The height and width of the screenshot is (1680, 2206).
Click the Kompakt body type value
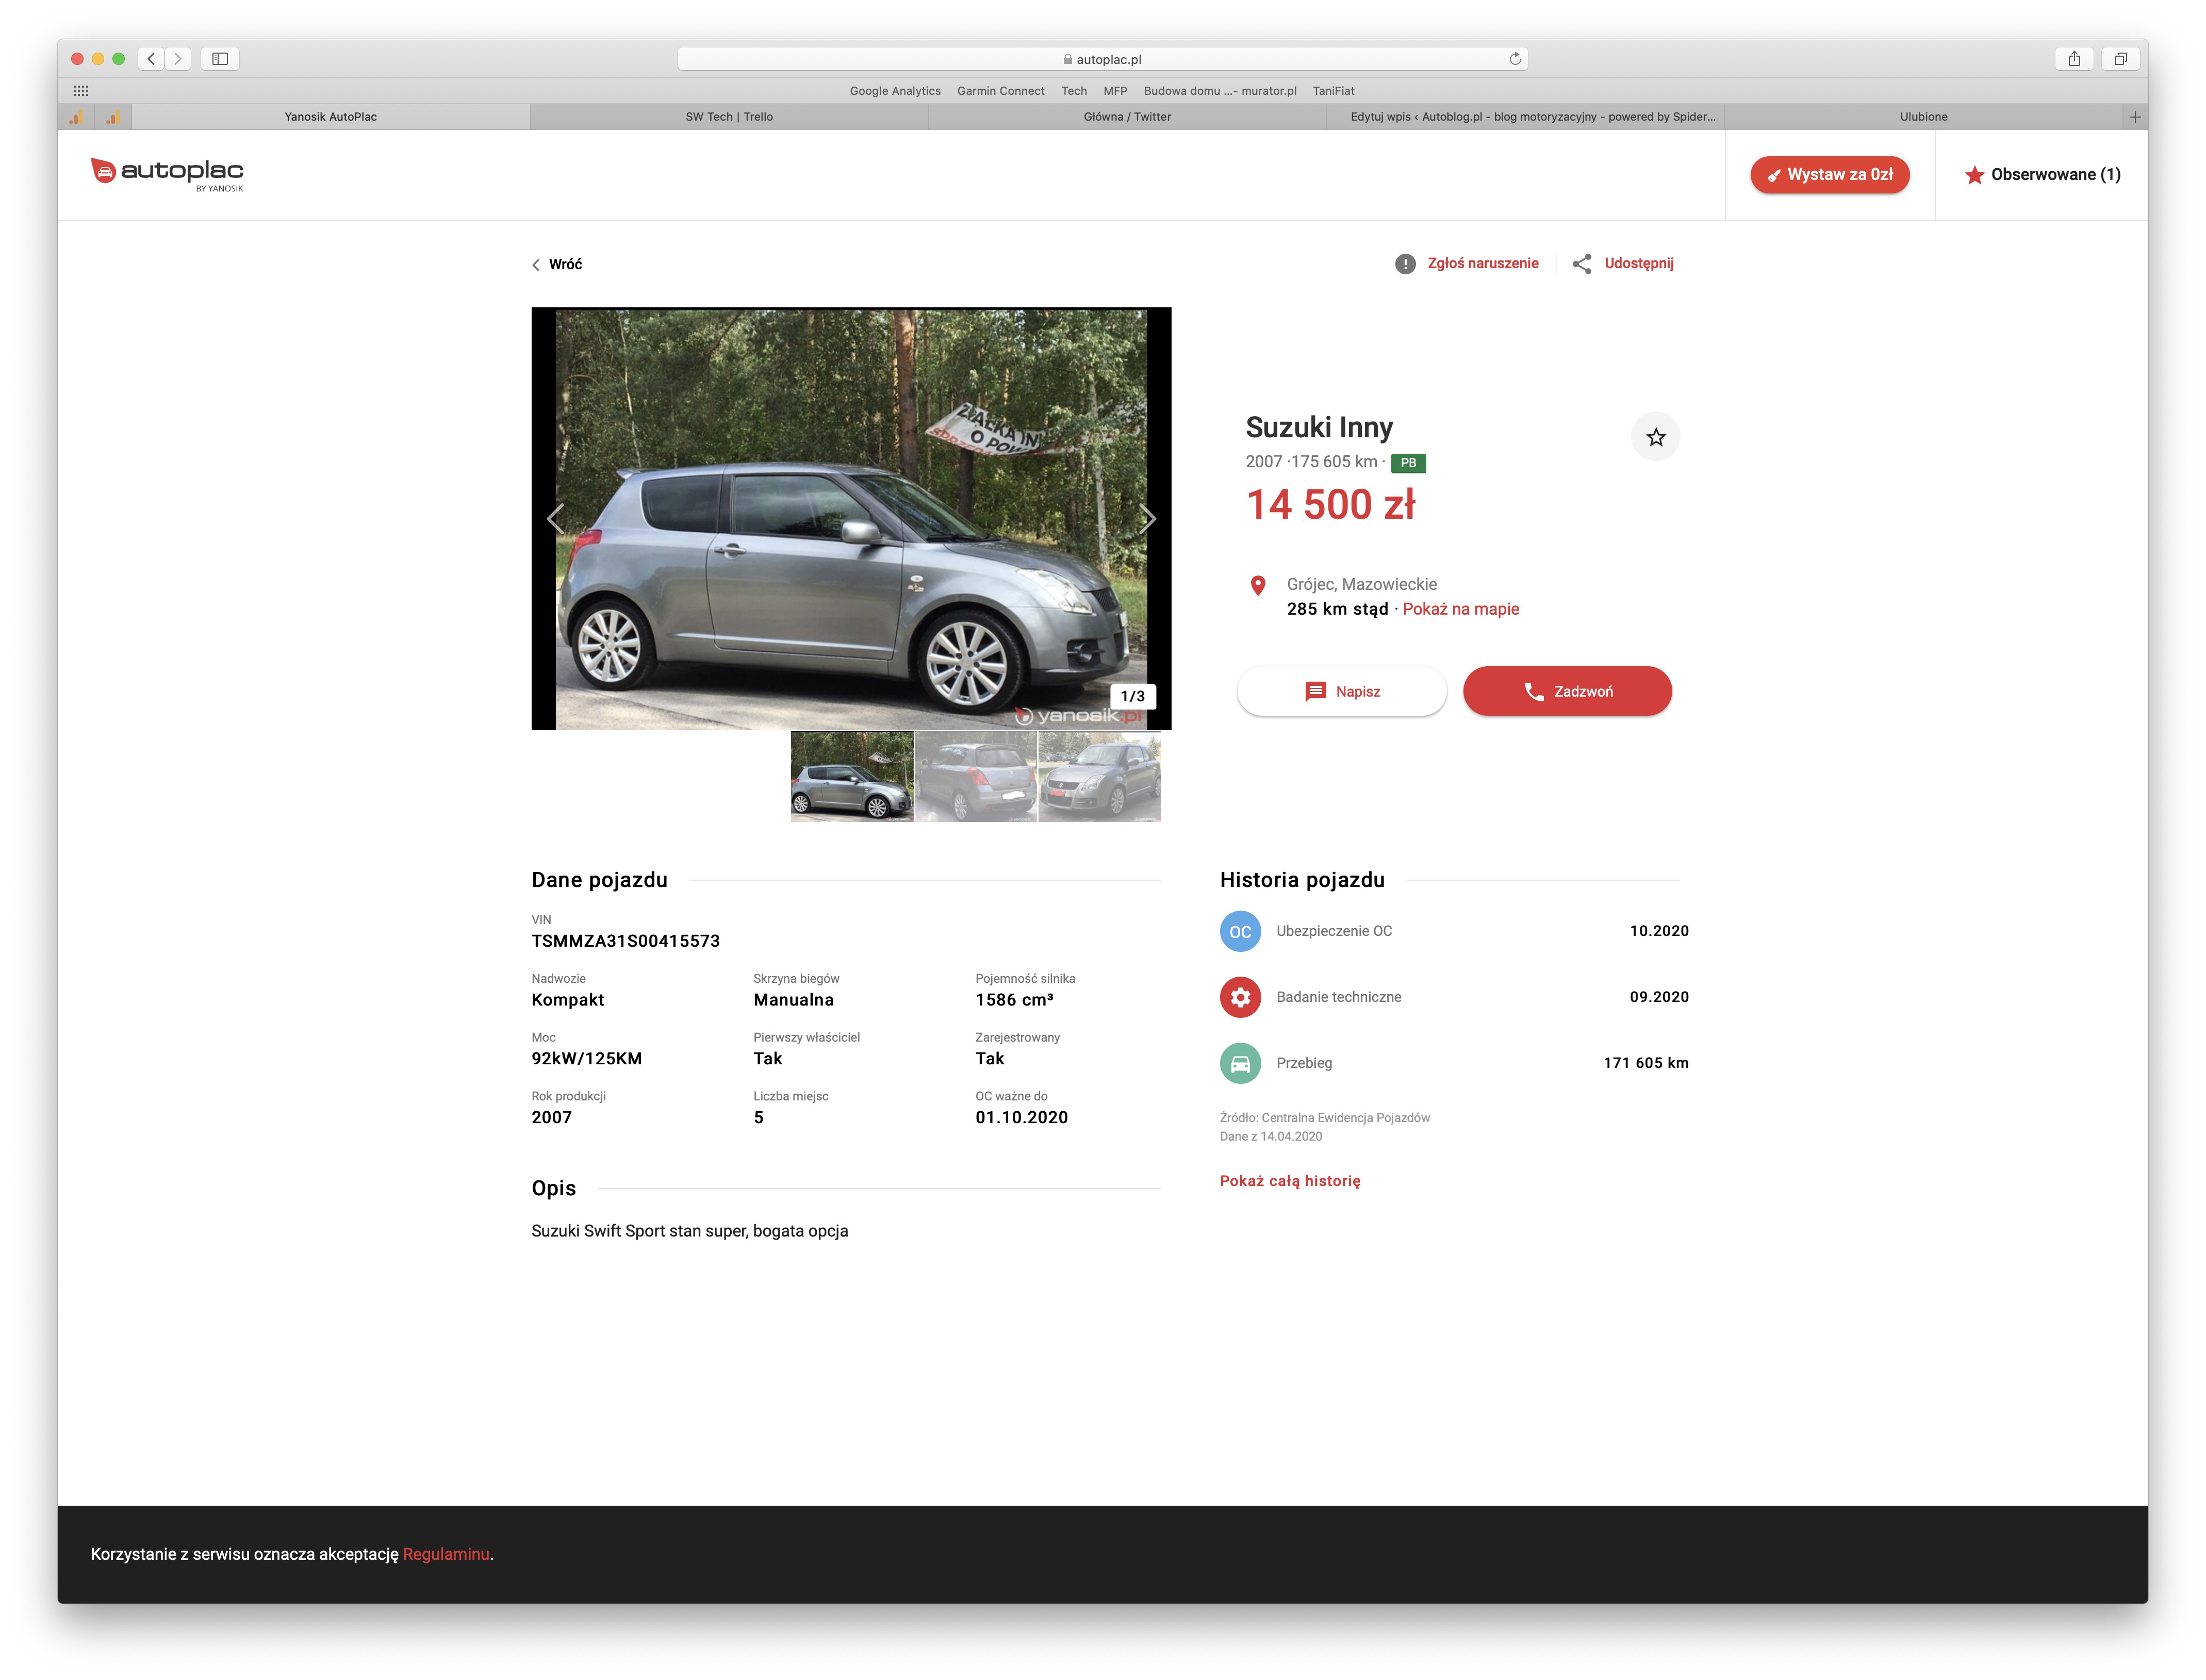[x=567, y=1000]
